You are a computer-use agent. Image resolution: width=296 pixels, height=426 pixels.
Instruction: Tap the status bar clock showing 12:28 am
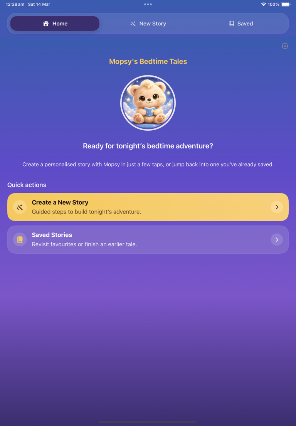click(x=15, y=4)
